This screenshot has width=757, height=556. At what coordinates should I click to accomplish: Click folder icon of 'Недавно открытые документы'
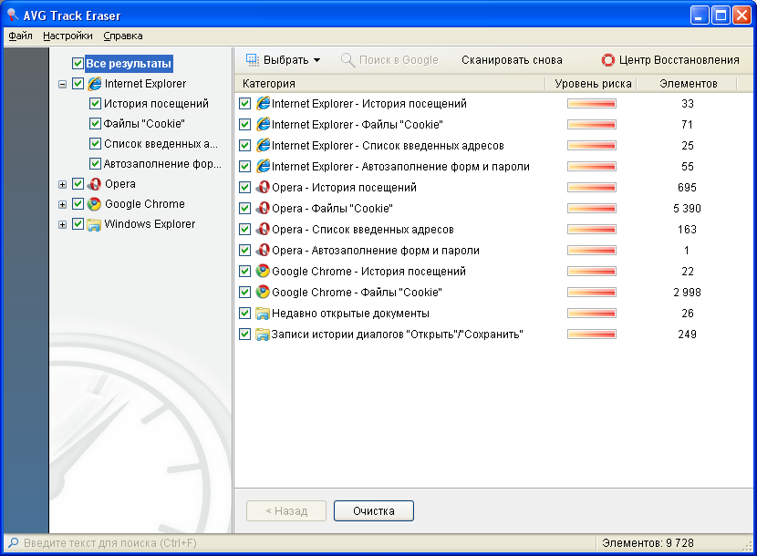(263, 314)
